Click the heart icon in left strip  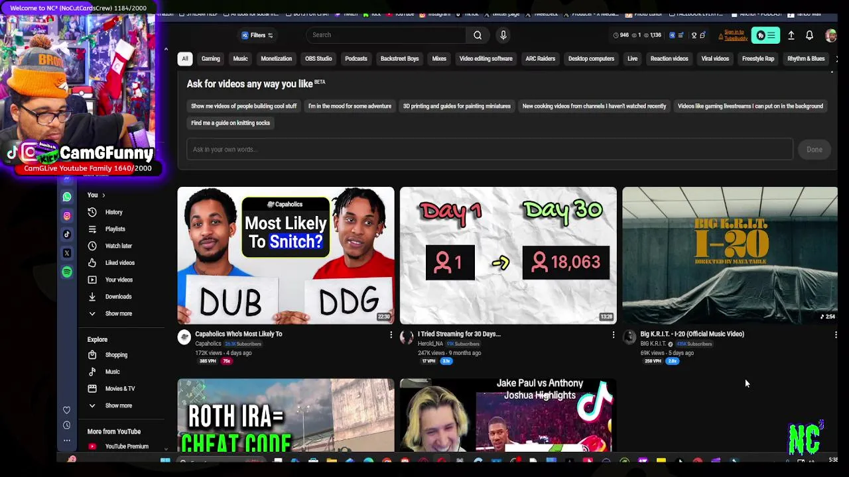[66, 411]
